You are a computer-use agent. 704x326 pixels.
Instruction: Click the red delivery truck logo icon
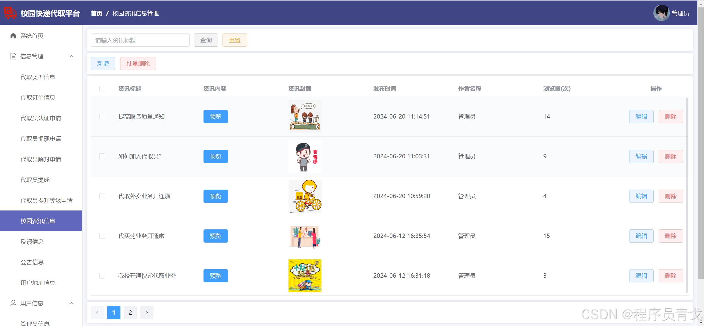10,13
